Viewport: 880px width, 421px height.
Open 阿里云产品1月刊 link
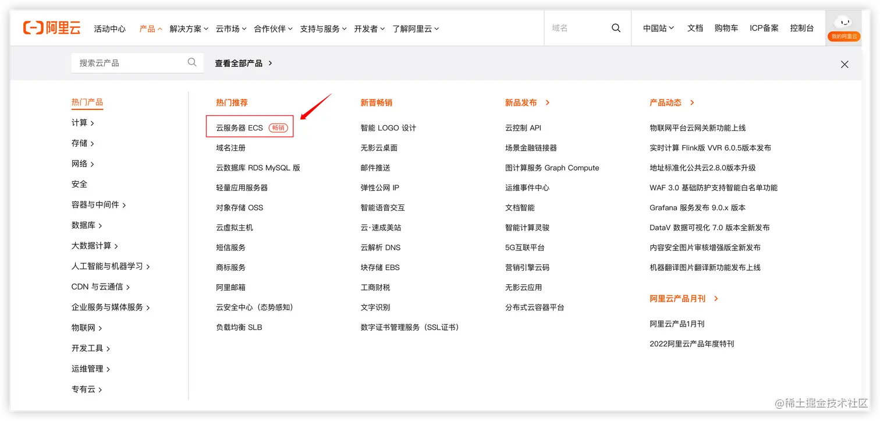pyautogui.click(x=677, y=324)
